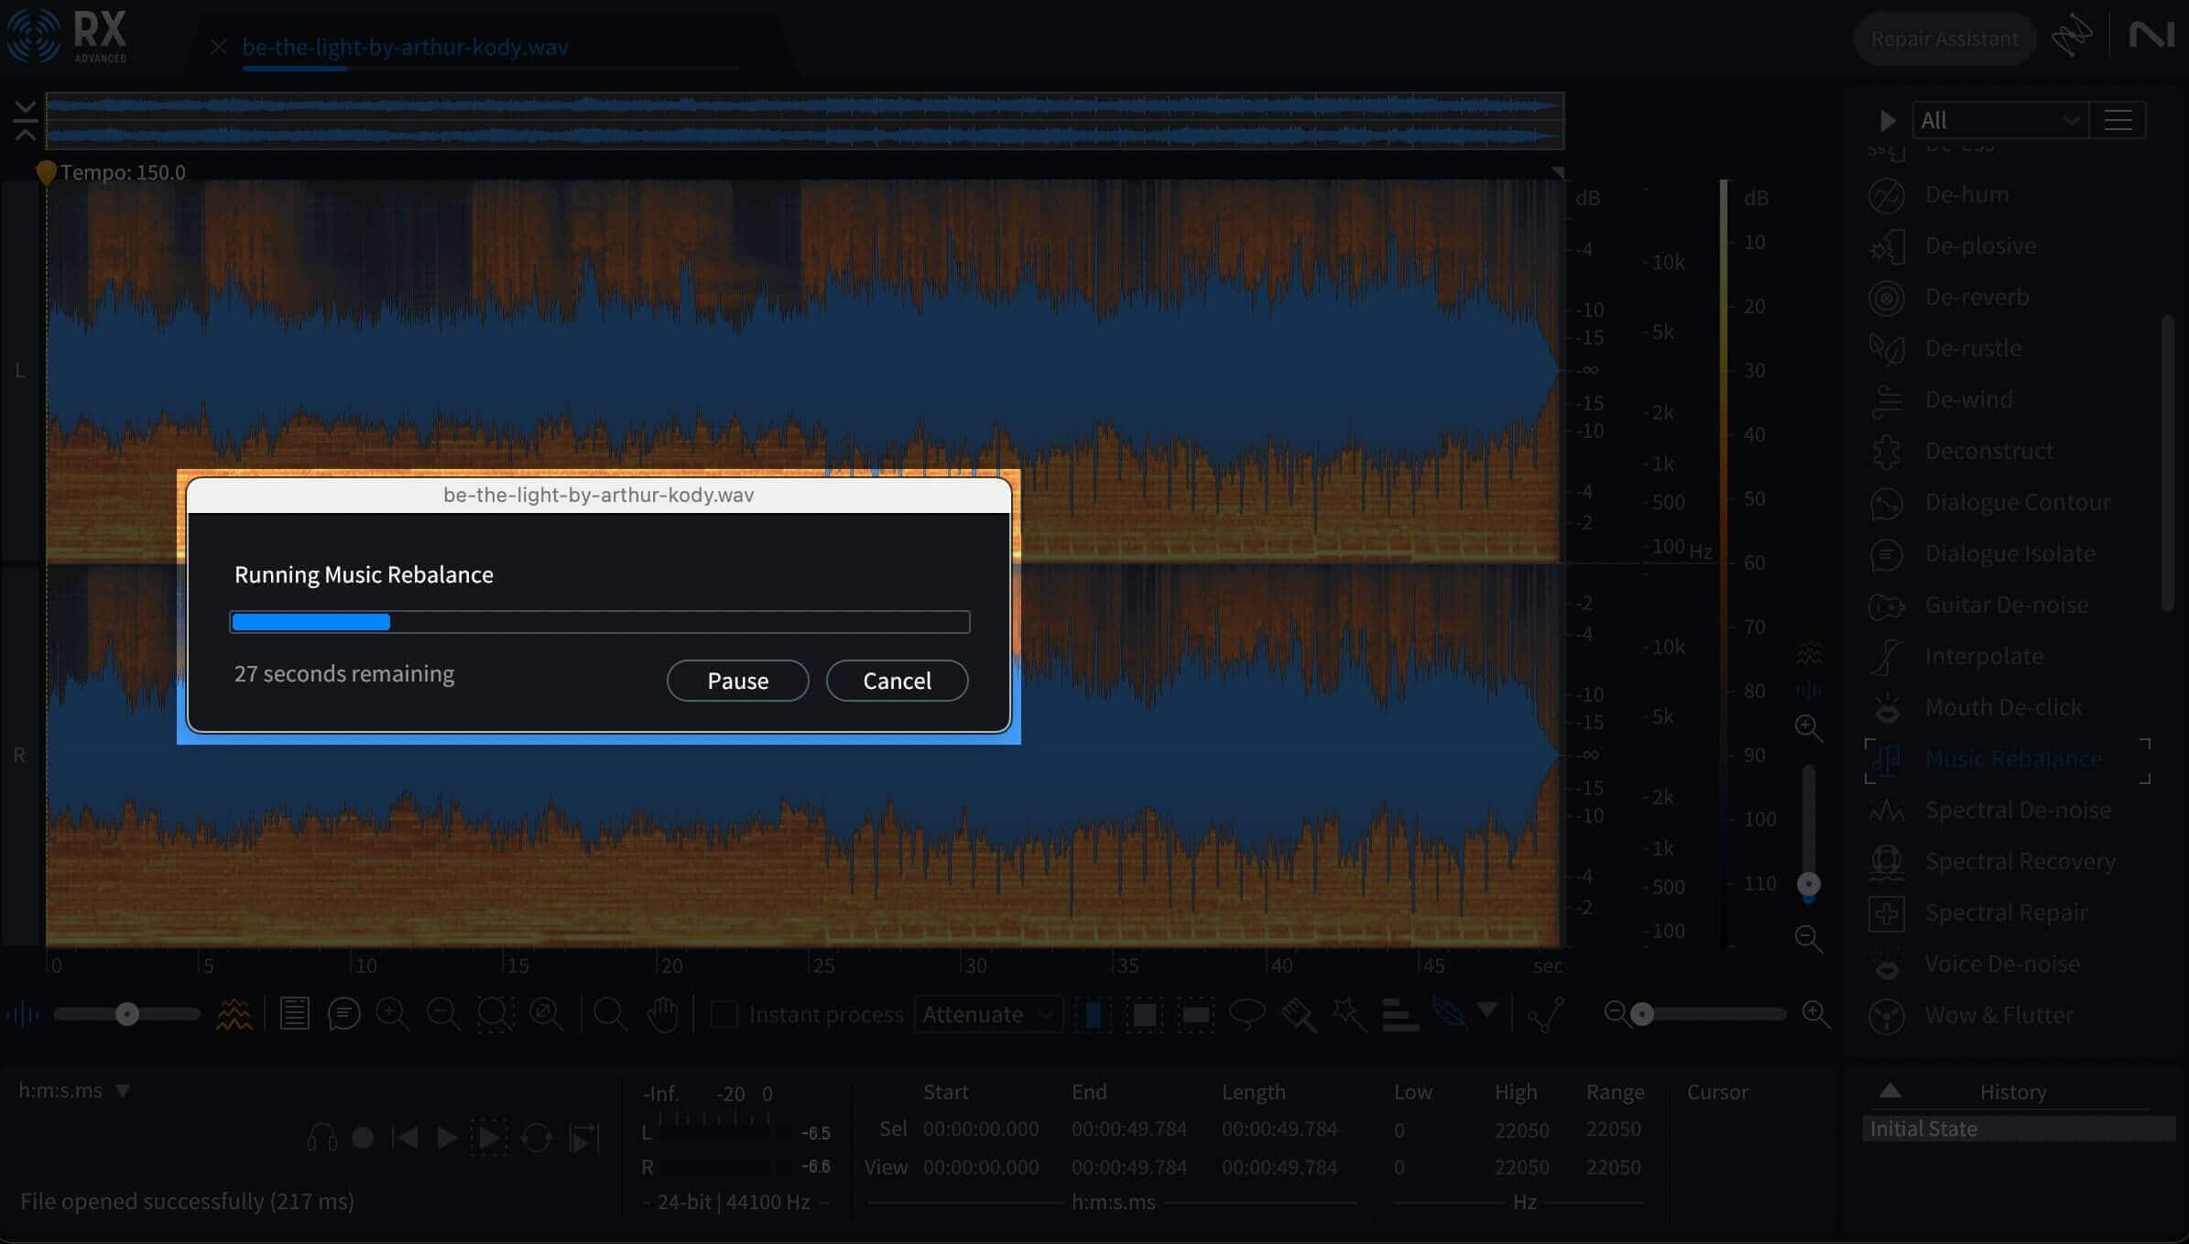
Task: Click the Dialogue Isolate module icon
Action: pos(1887,554)
